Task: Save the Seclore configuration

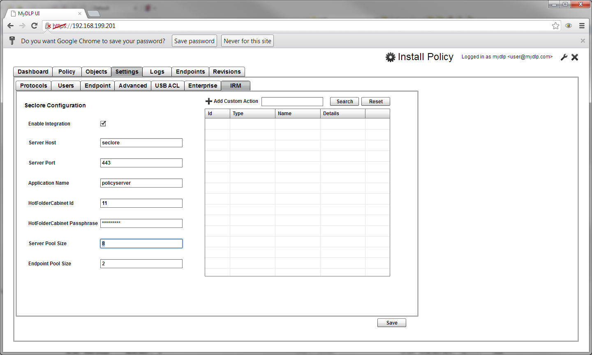Action: point(392,323)
